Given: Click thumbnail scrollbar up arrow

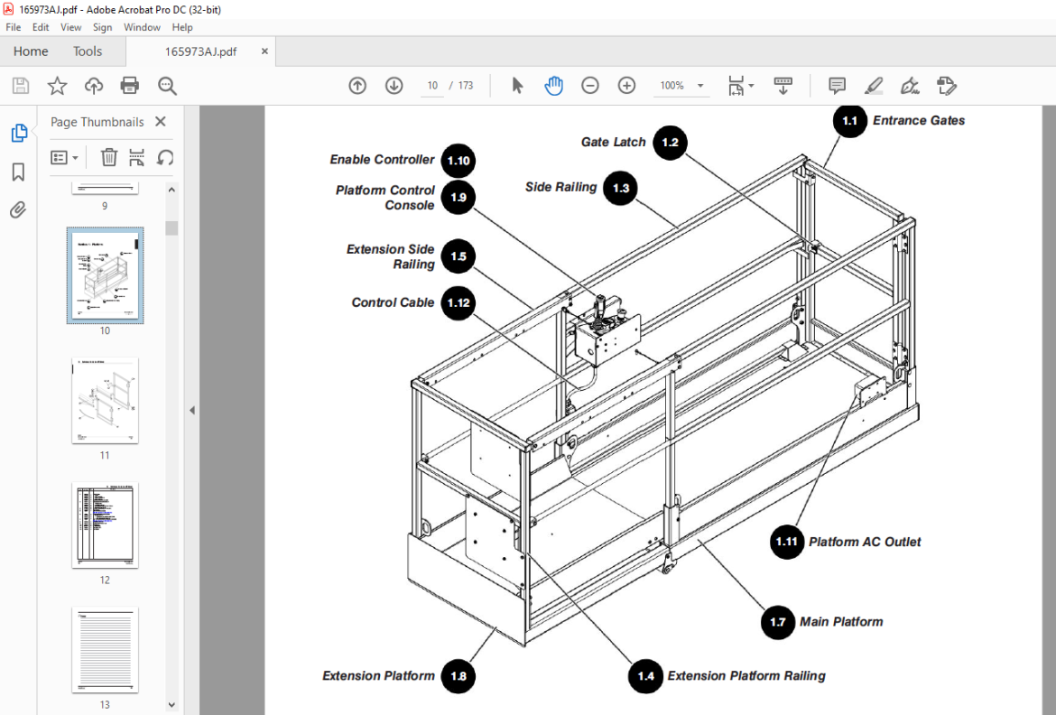Looking at the screenshot, I should coord(171,190).
